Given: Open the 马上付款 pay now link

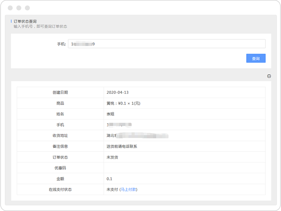Looking at the screenshot, I should tap(128, 189).
